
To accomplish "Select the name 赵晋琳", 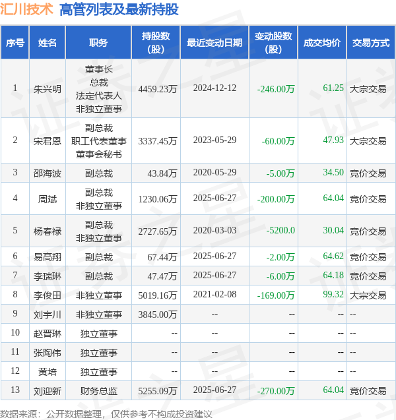I will click(47, 334).
